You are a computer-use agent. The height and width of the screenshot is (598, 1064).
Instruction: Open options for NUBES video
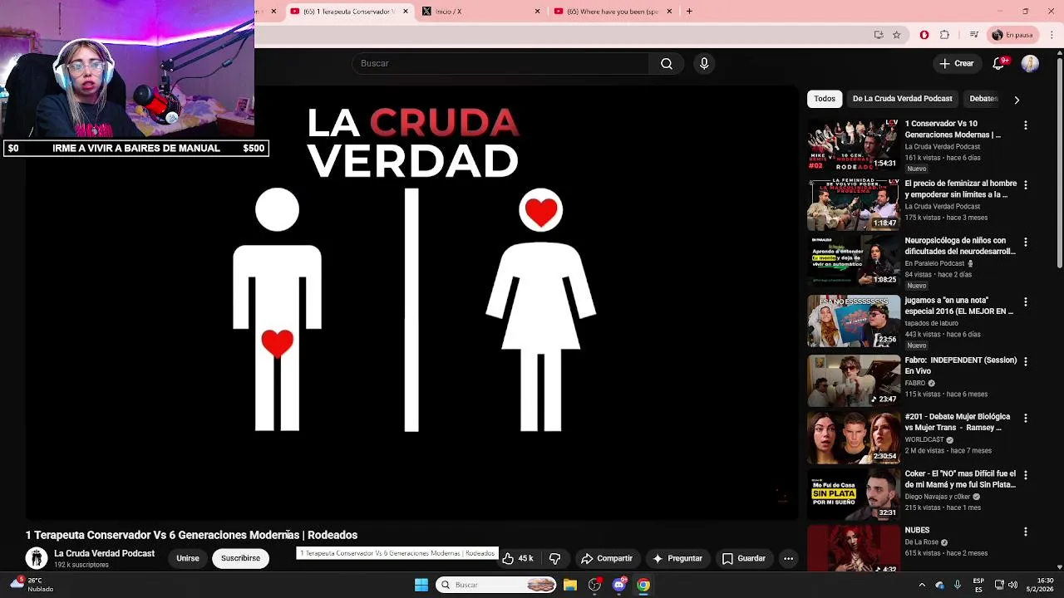[1025, 532]
